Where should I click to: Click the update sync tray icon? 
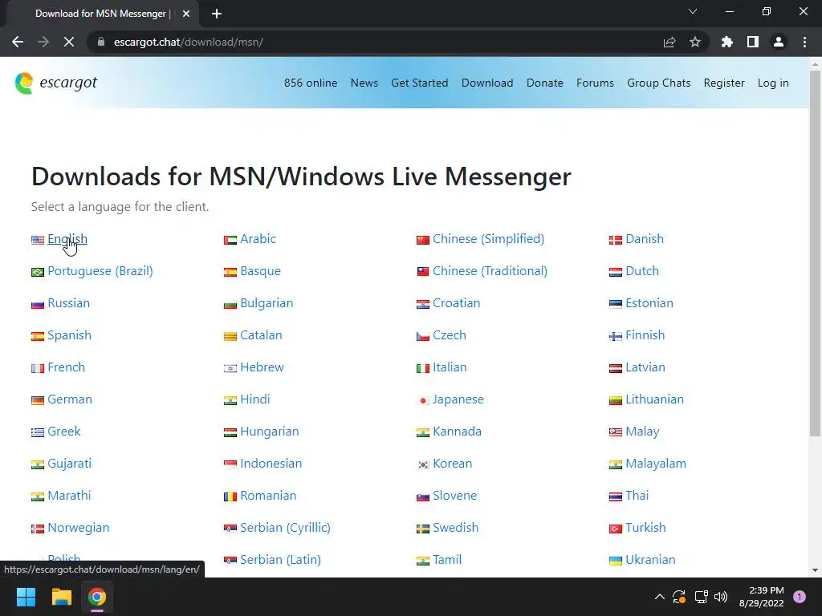[x=679, y=597]
